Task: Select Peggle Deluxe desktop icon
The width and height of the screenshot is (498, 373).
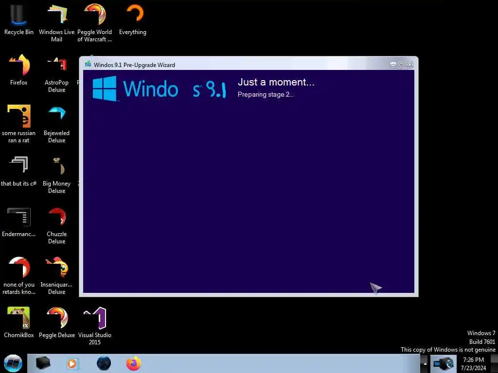Action: tap(56, 322)
